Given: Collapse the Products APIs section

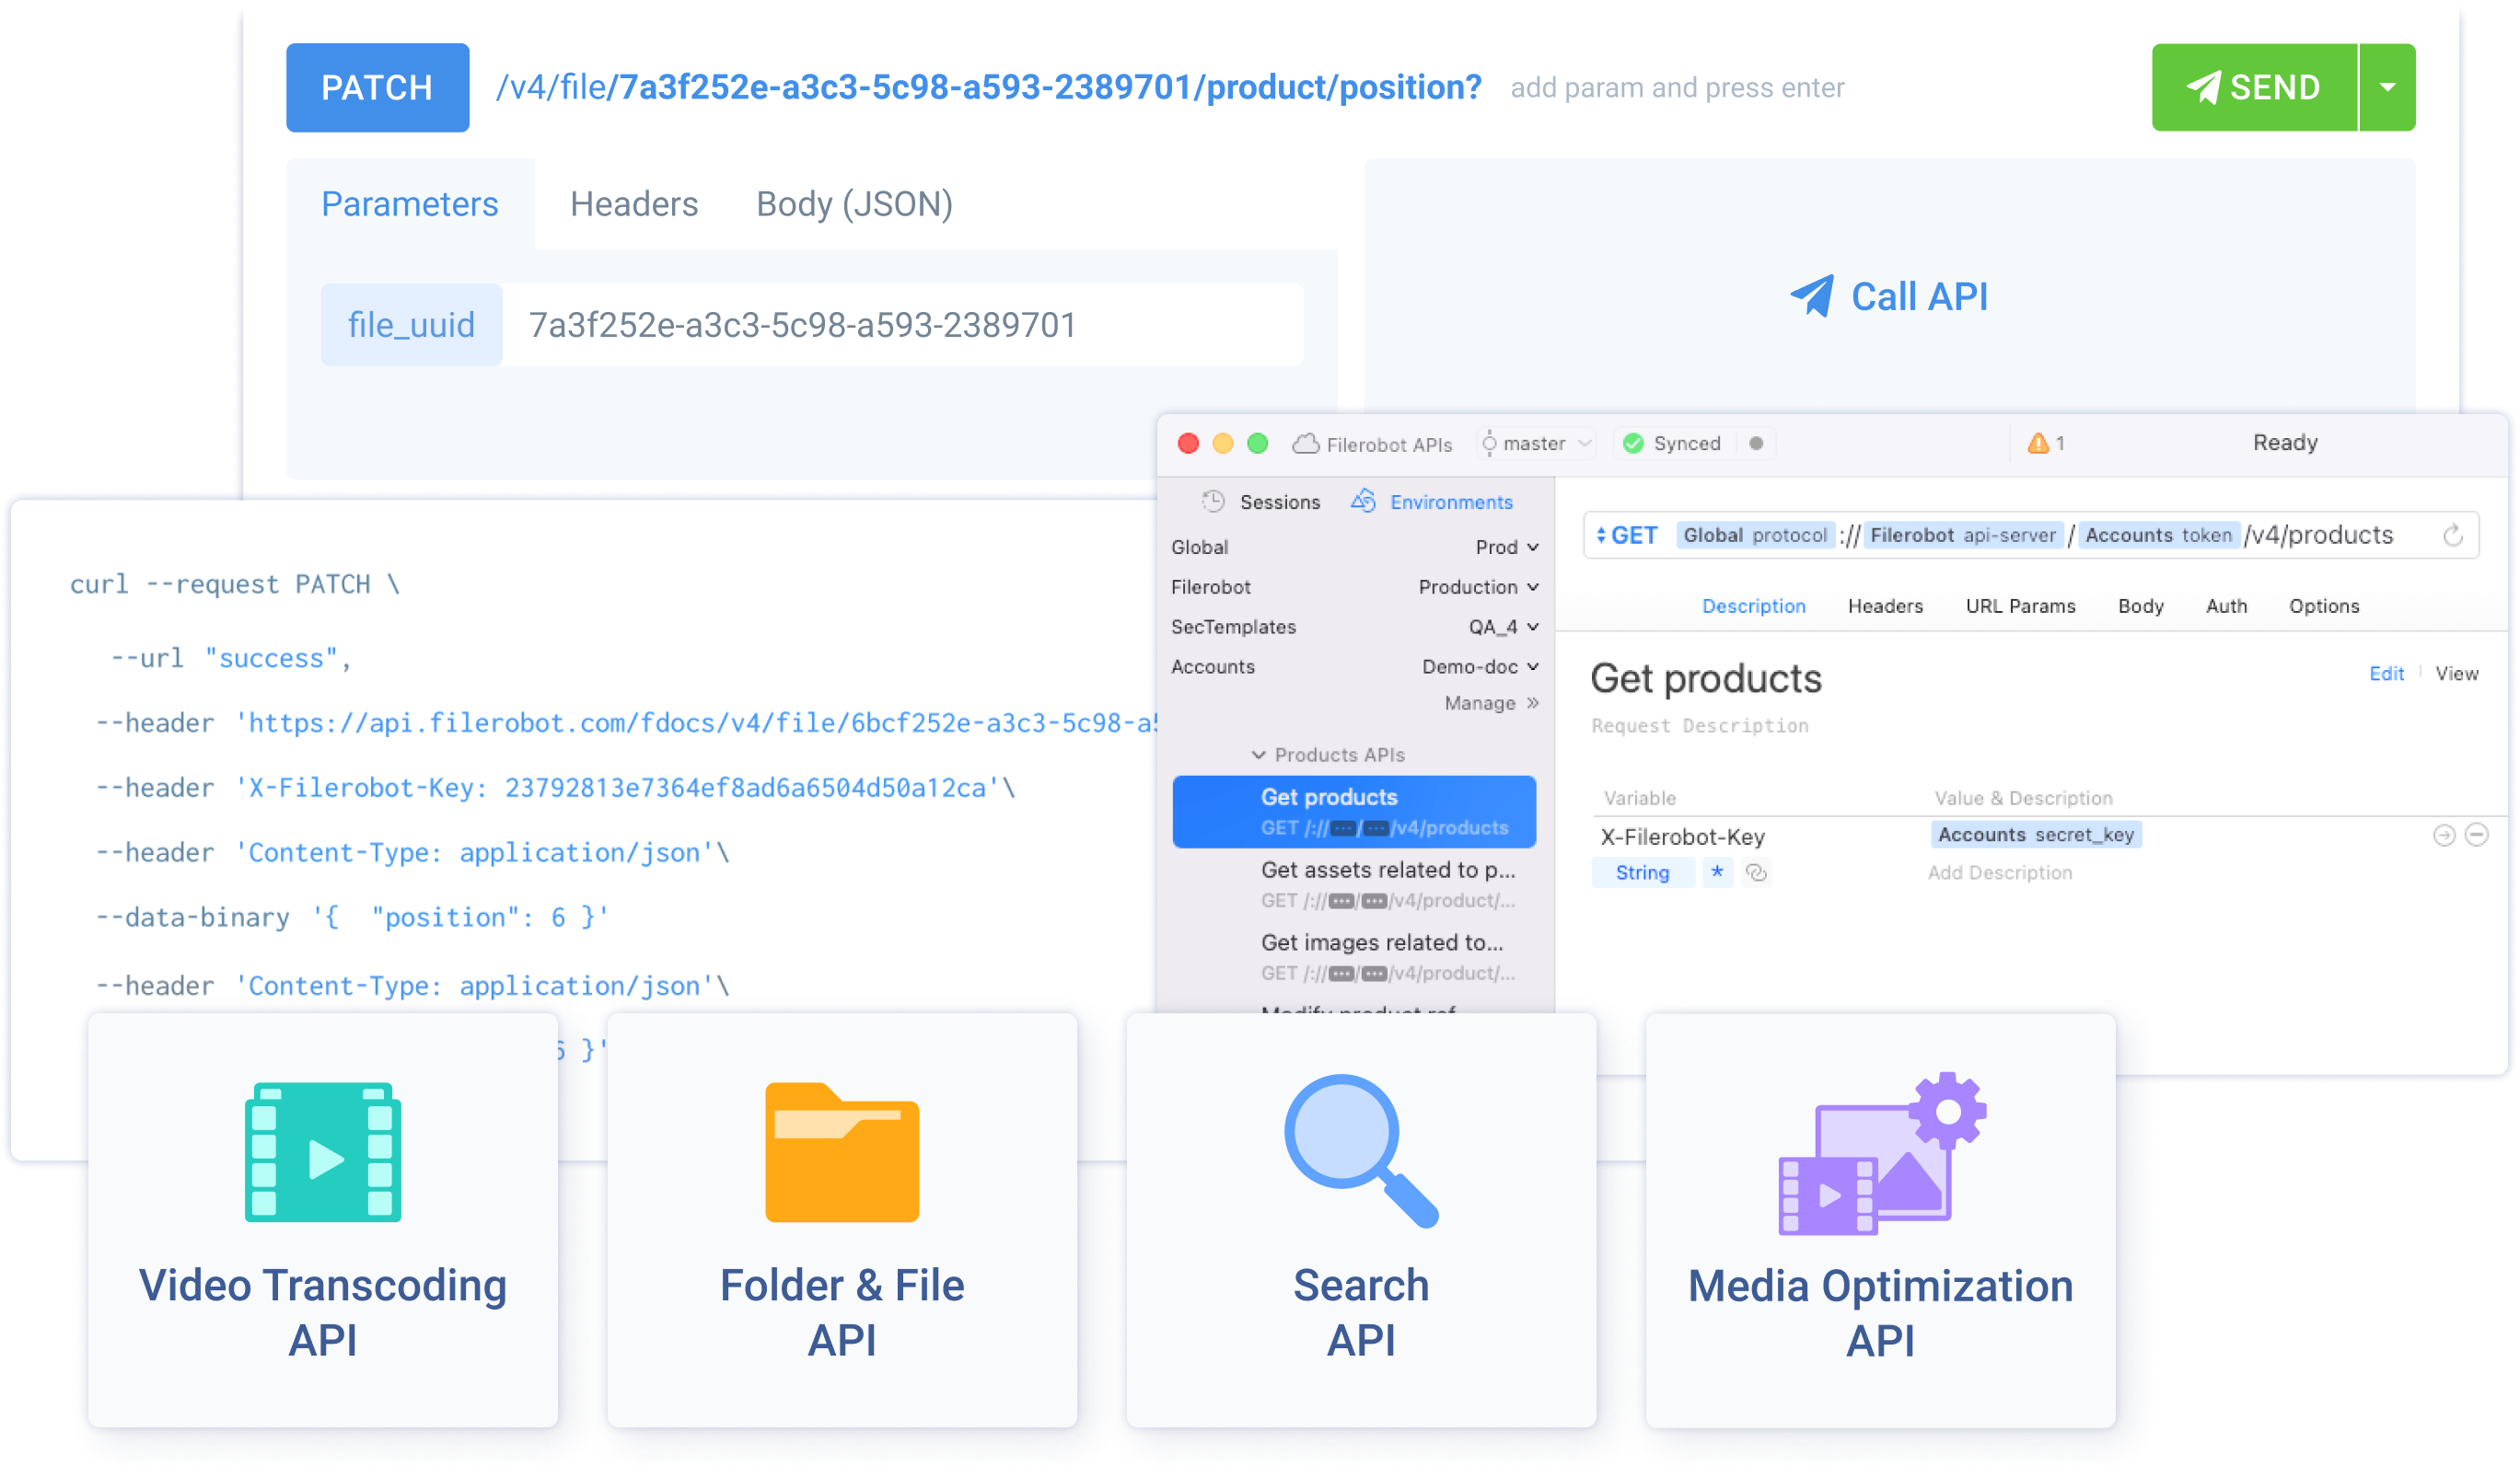Looking at the screenshot, I should (1260, 756).
